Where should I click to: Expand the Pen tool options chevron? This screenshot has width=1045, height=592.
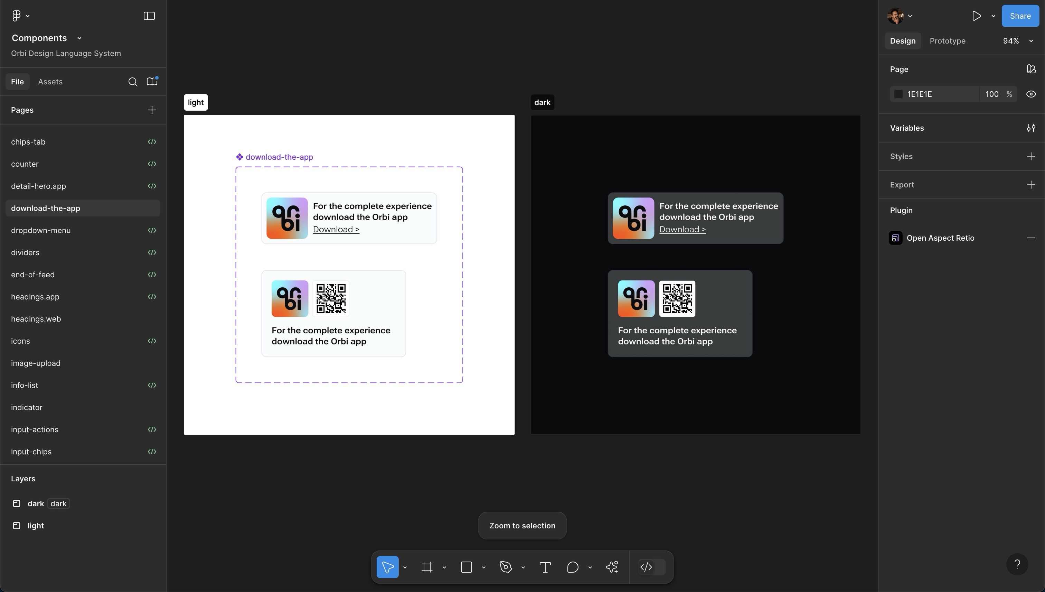click(523, 567)
